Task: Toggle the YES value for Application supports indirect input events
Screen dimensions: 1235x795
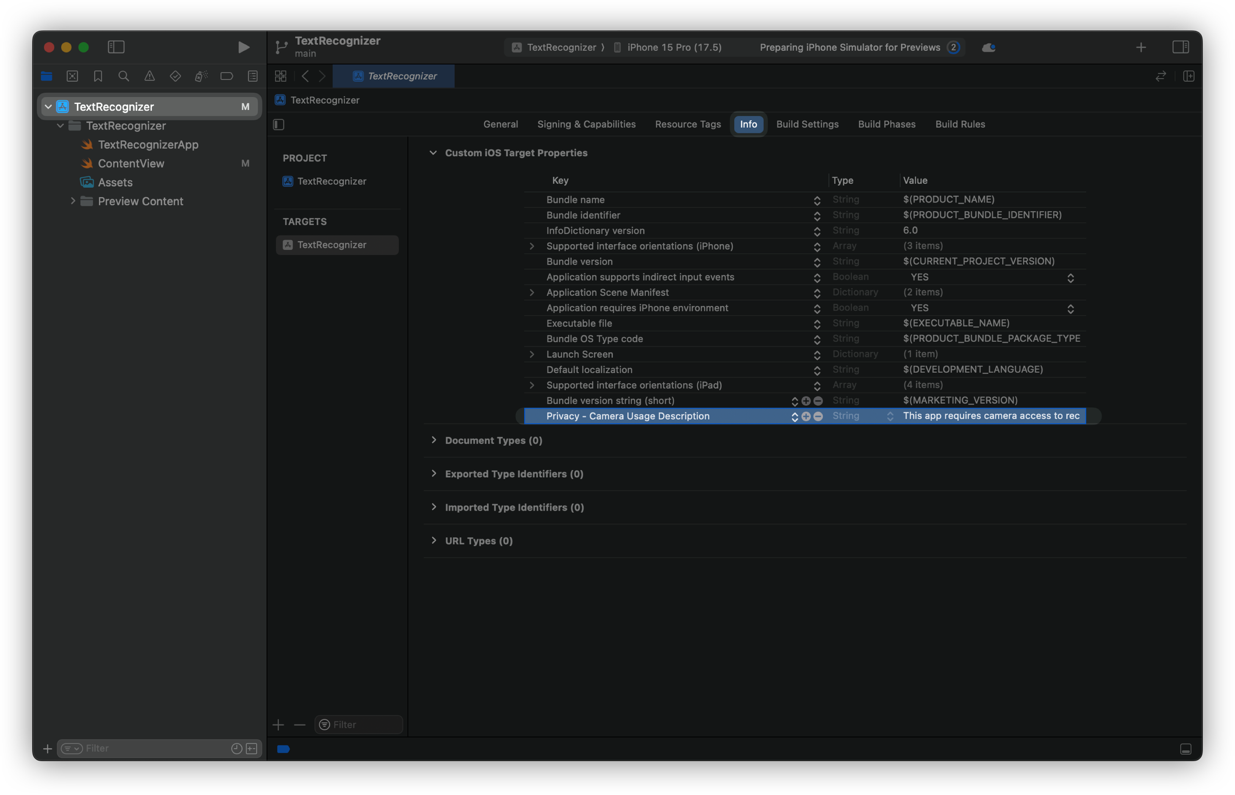Action: pyautogui.click(x=1070, y=277)
